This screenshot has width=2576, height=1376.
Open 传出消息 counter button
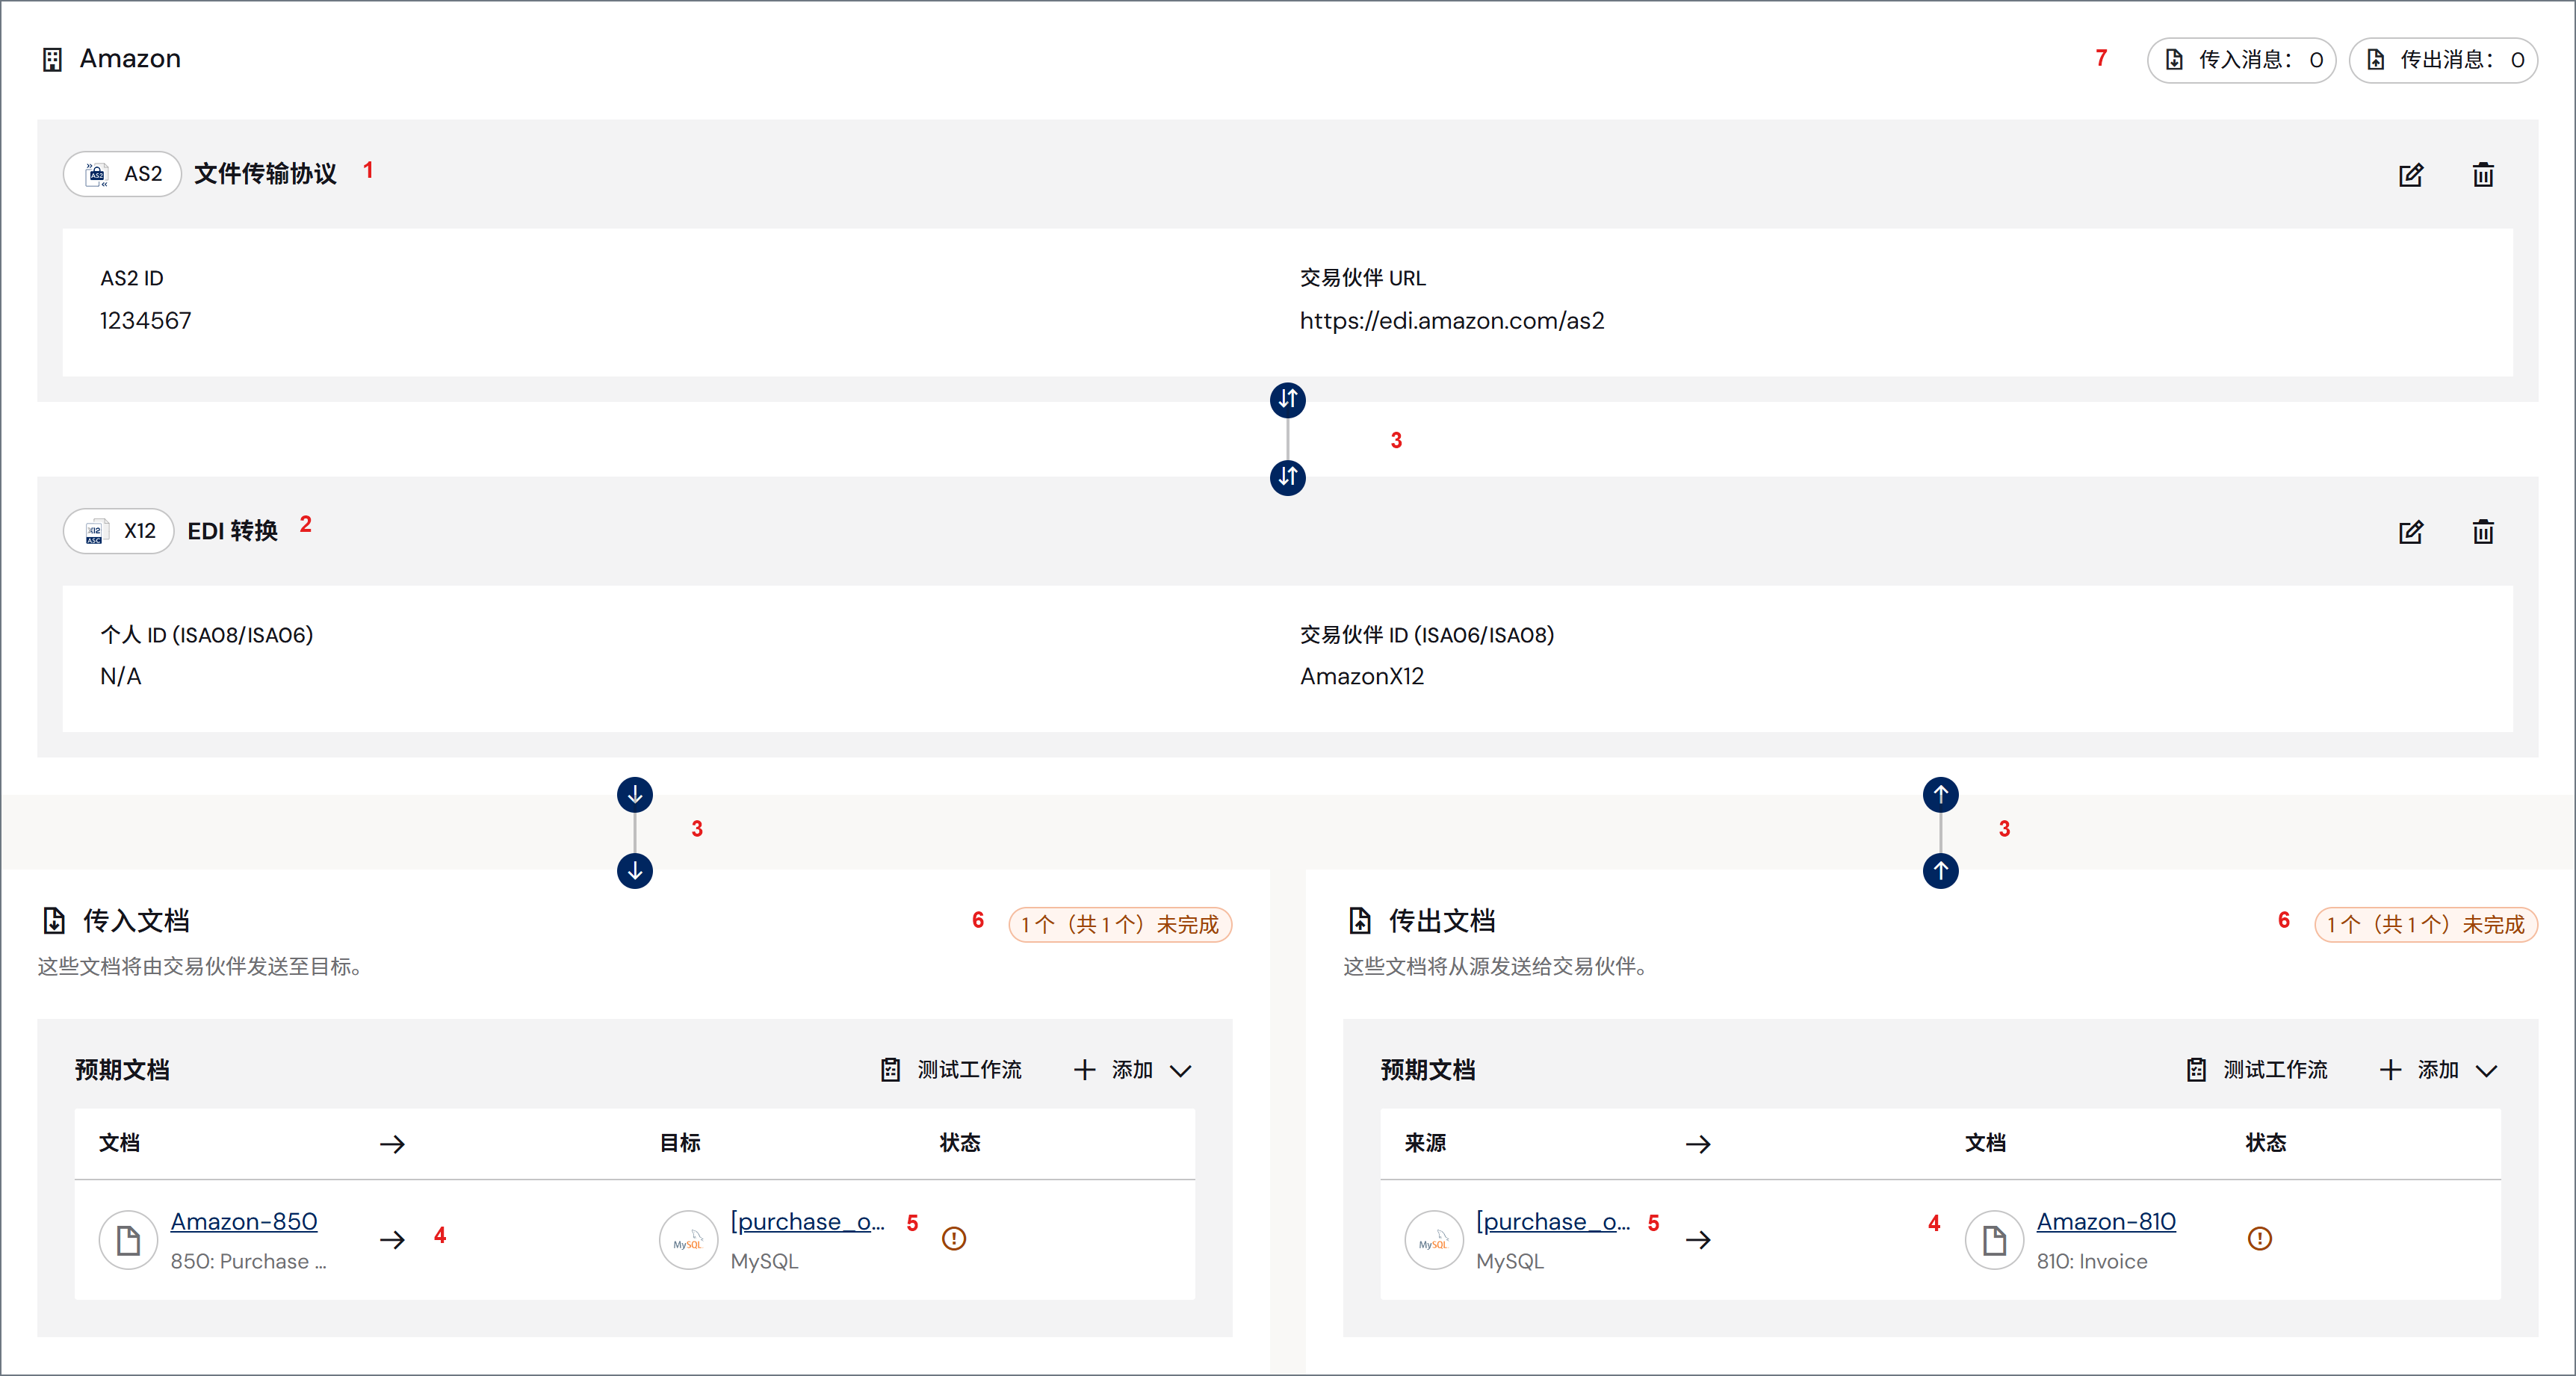tap(2442, 60)
